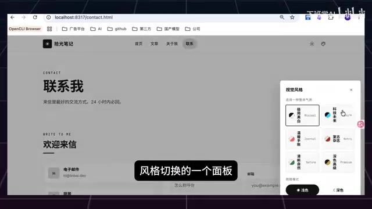372x209 pixels.
Task: Click the email address under 电子邮件
Action: pyautogui.click(x=74, y=176)
